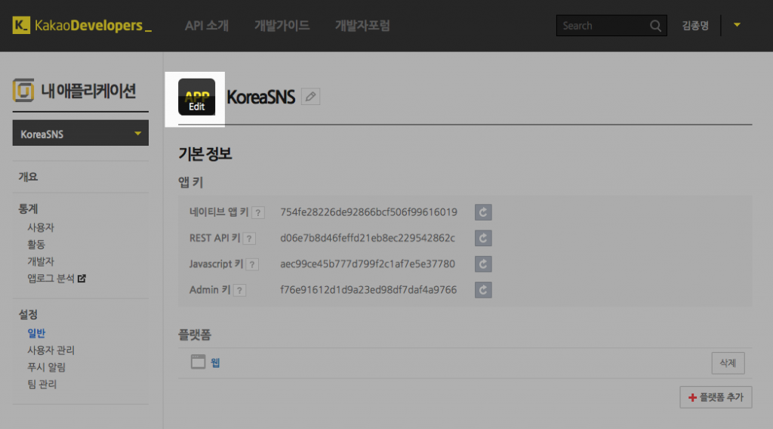Open the KoreaSNS app selector dropdown

point(80,133)
